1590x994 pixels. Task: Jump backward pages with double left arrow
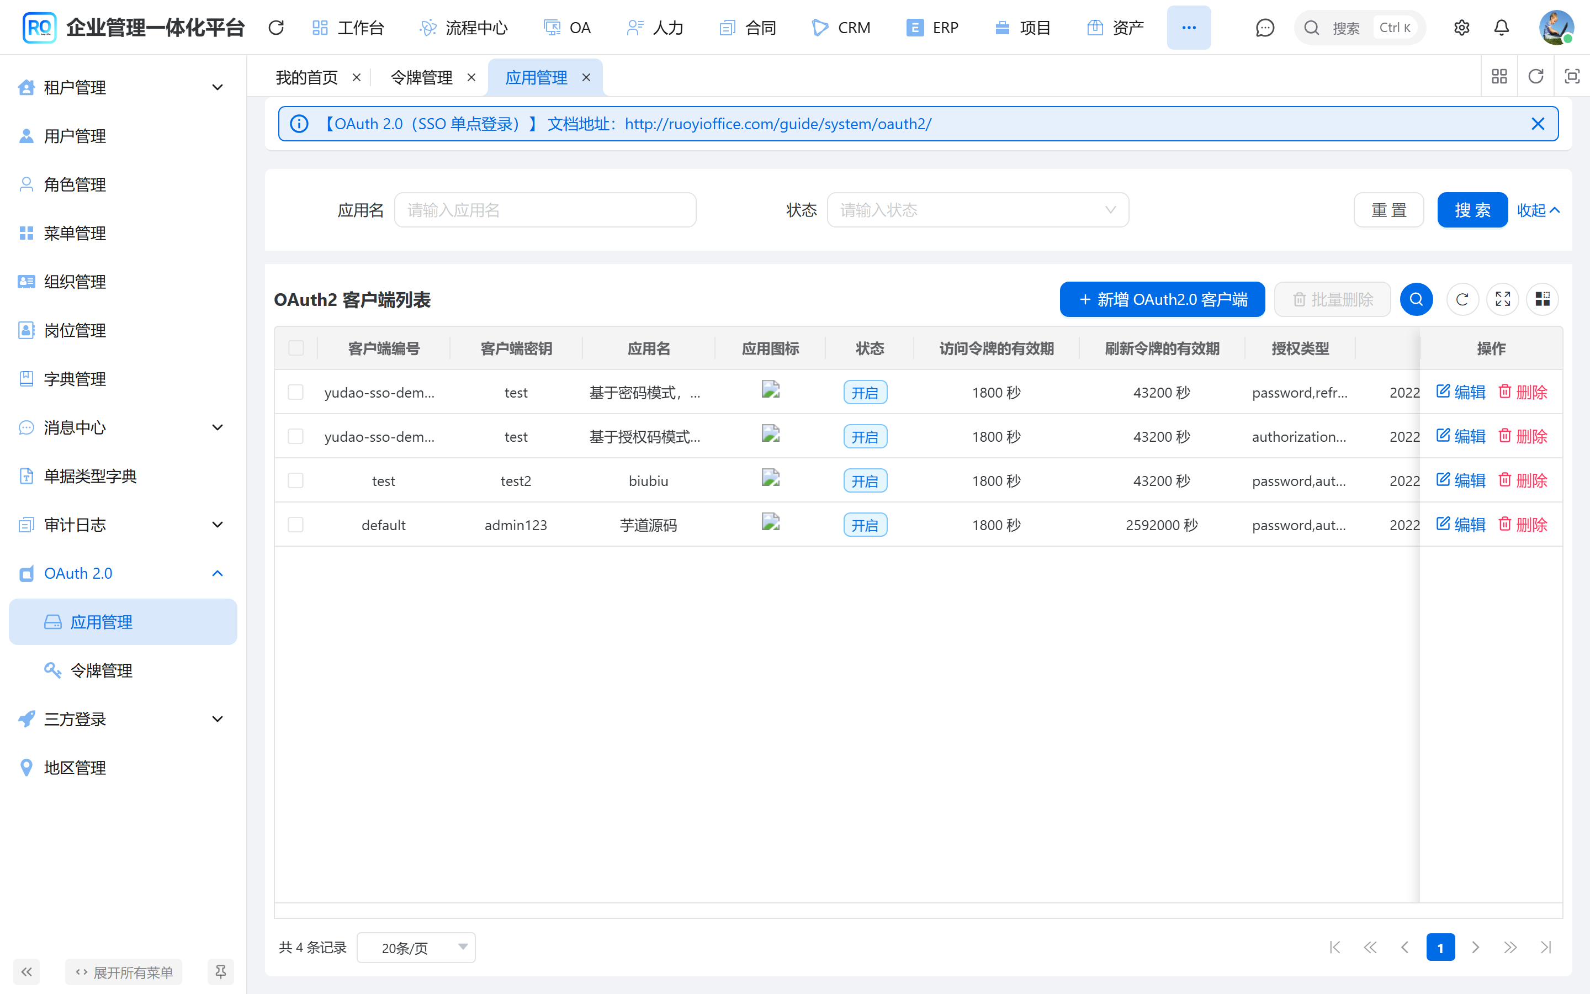(x=1370, y=947)
